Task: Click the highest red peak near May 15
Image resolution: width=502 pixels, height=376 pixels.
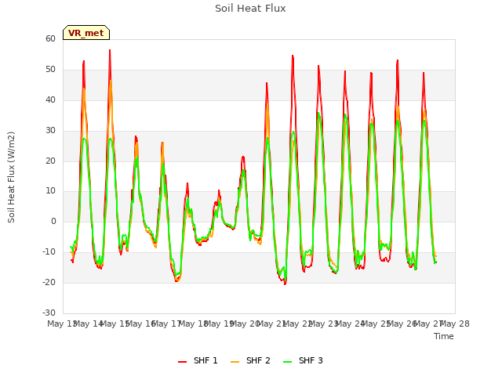Action: coord(110,50)
